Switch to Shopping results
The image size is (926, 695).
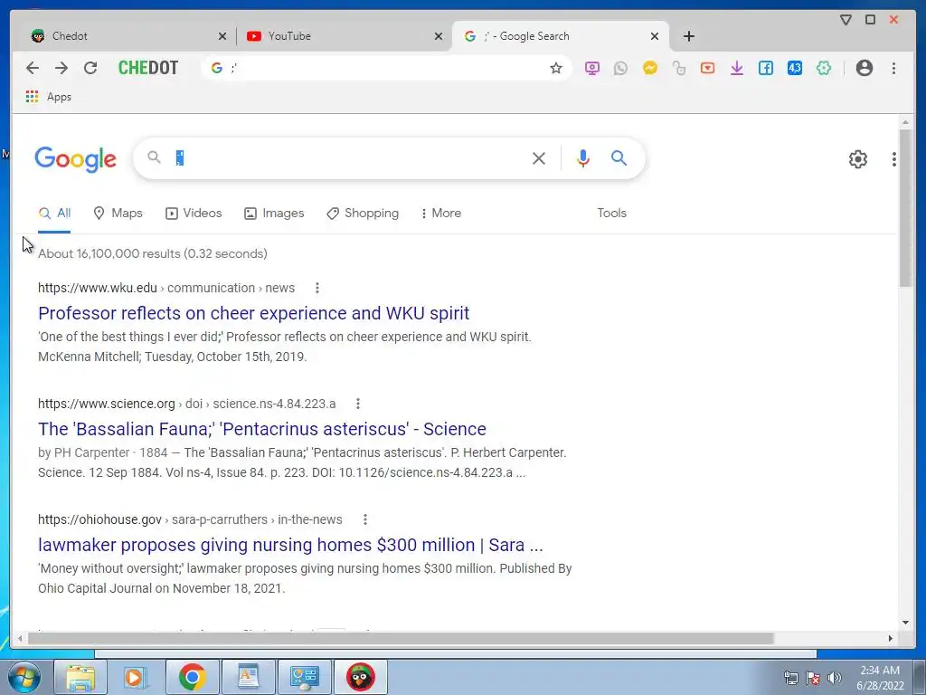pyautogui.click(x=363, y=214)
